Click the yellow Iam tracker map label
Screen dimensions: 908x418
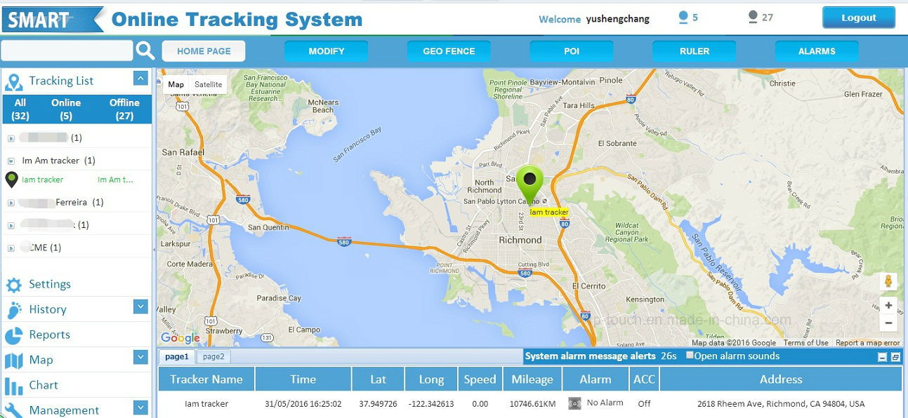[548, 212]
